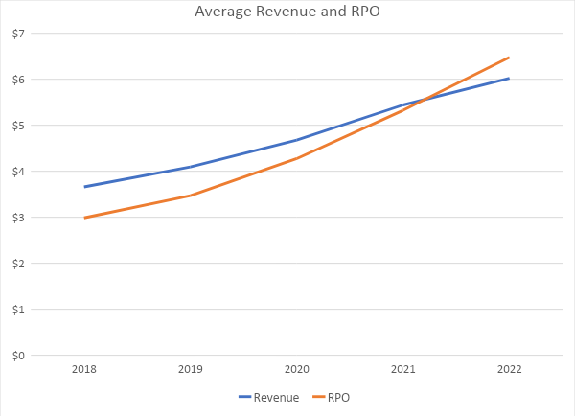Select the Revenue legend entry
The width and height of the screenshot is (575, 416).
click(276, 397)
